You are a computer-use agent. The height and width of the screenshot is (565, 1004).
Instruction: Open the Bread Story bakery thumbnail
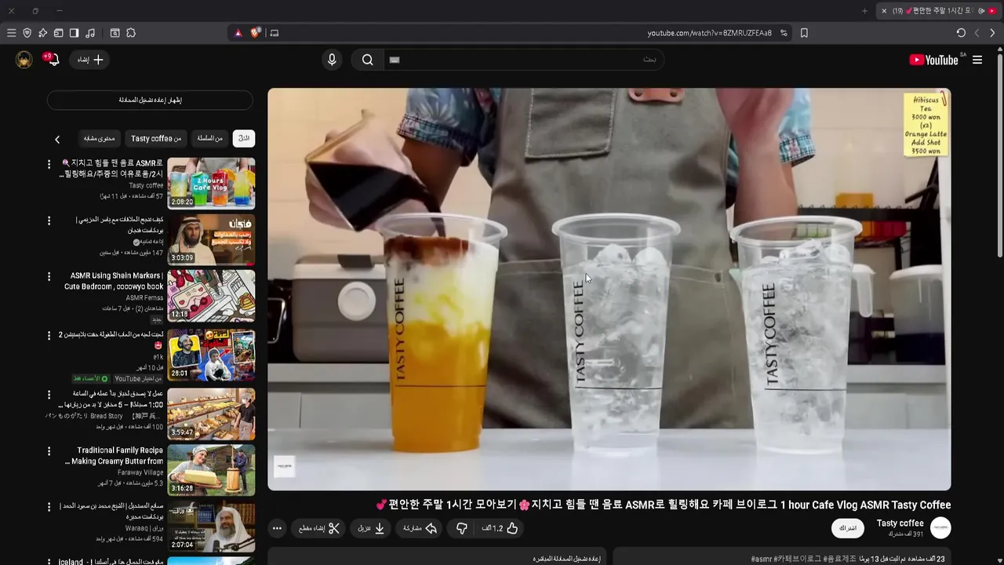click(211, 414)
